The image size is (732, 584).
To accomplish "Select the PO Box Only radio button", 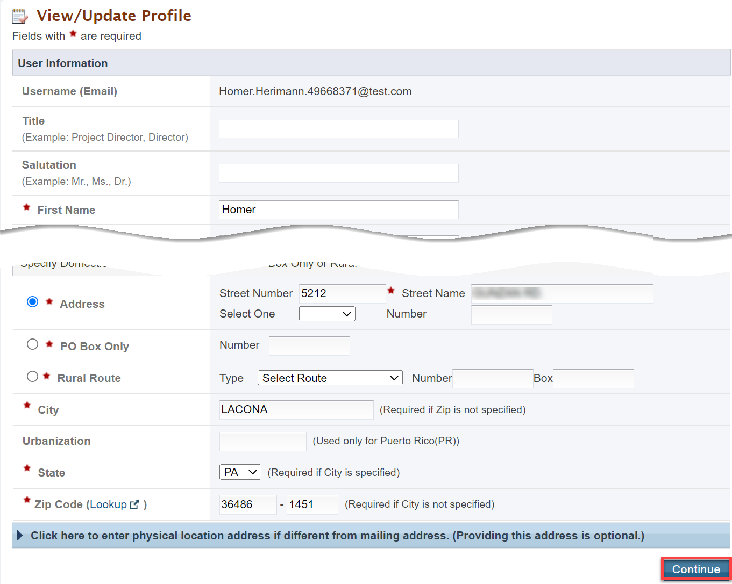I will tap(33, 344).
